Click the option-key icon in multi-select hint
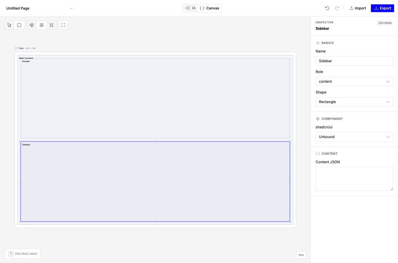Viewport: 398px width, 263px height. coord(11,254)
